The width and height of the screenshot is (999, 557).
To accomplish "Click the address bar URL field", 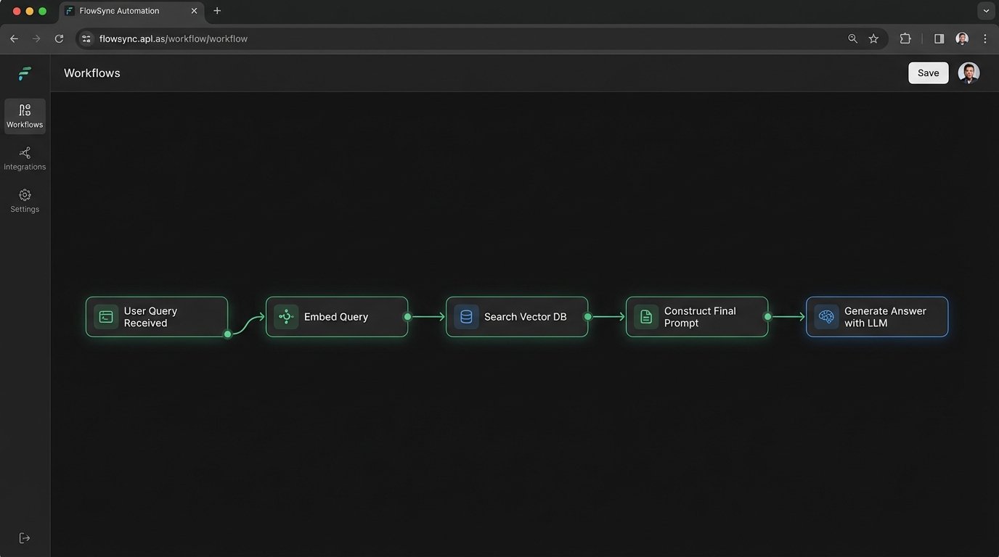I will tap(465, 38).
